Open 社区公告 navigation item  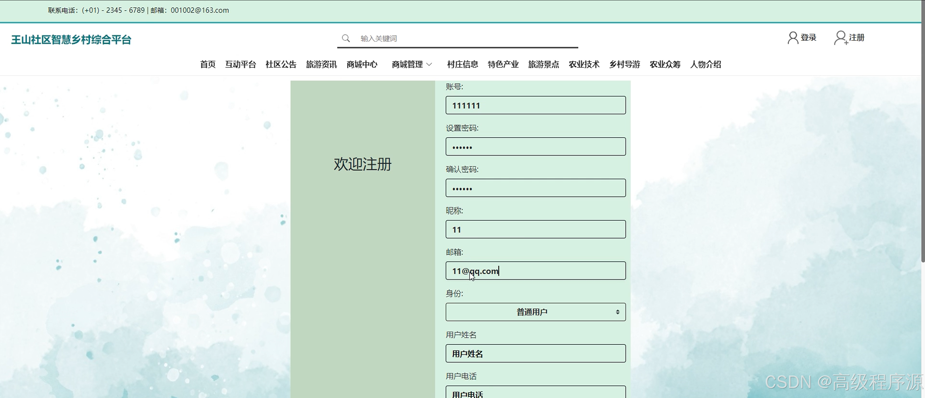point(281,64)
